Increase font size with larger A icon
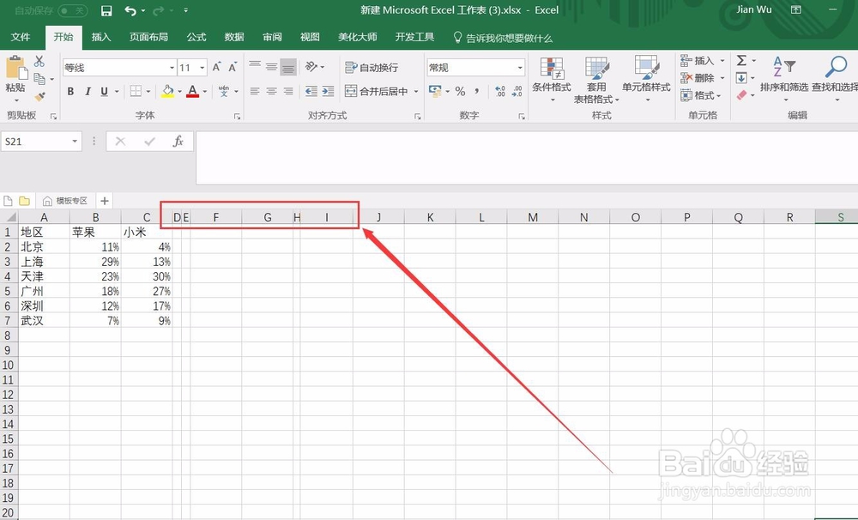This screenshot has height=520, width=858. (217, 67)
